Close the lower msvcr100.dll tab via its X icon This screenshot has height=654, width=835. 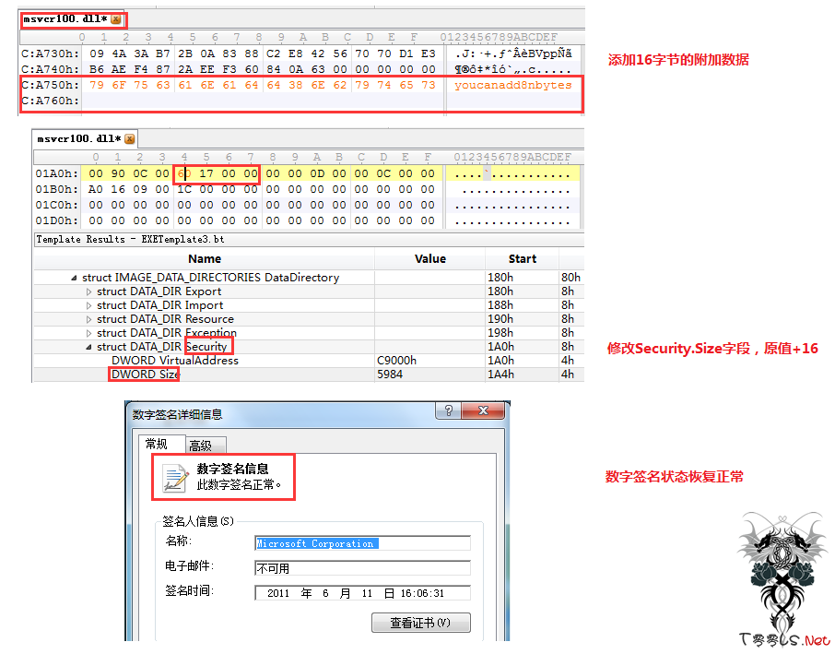pos(129,139)
